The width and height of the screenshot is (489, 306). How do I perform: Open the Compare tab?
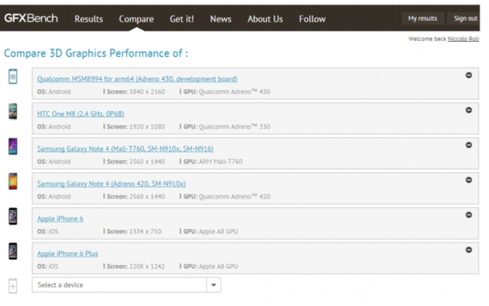click(x=137, y=19)
